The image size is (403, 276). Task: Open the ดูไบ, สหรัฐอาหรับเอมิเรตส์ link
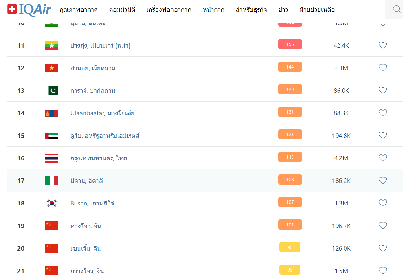pyautogui.click(x=105, y=136)
